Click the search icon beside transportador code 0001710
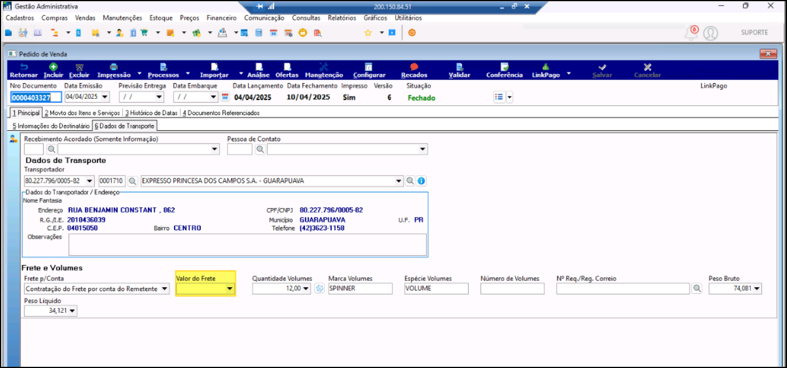The height and width of the screenshot is (368, 787). 133,181
